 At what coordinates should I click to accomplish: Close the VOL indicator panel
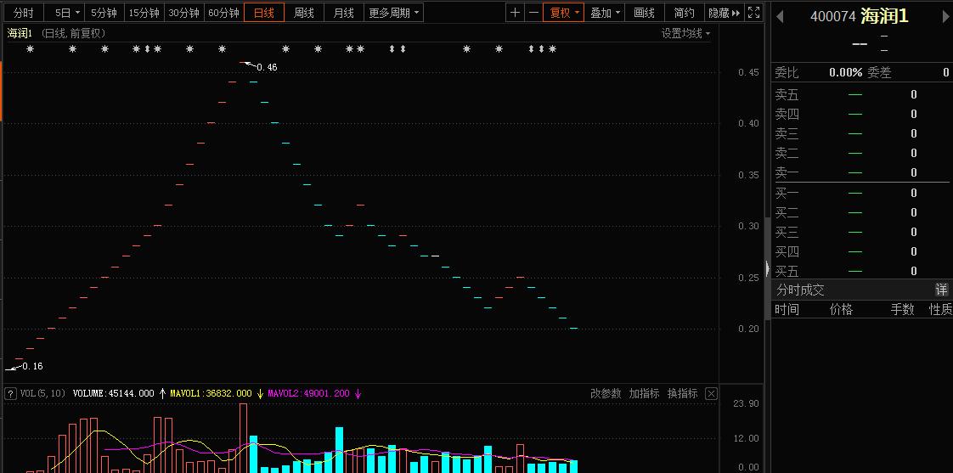(711, 393)
